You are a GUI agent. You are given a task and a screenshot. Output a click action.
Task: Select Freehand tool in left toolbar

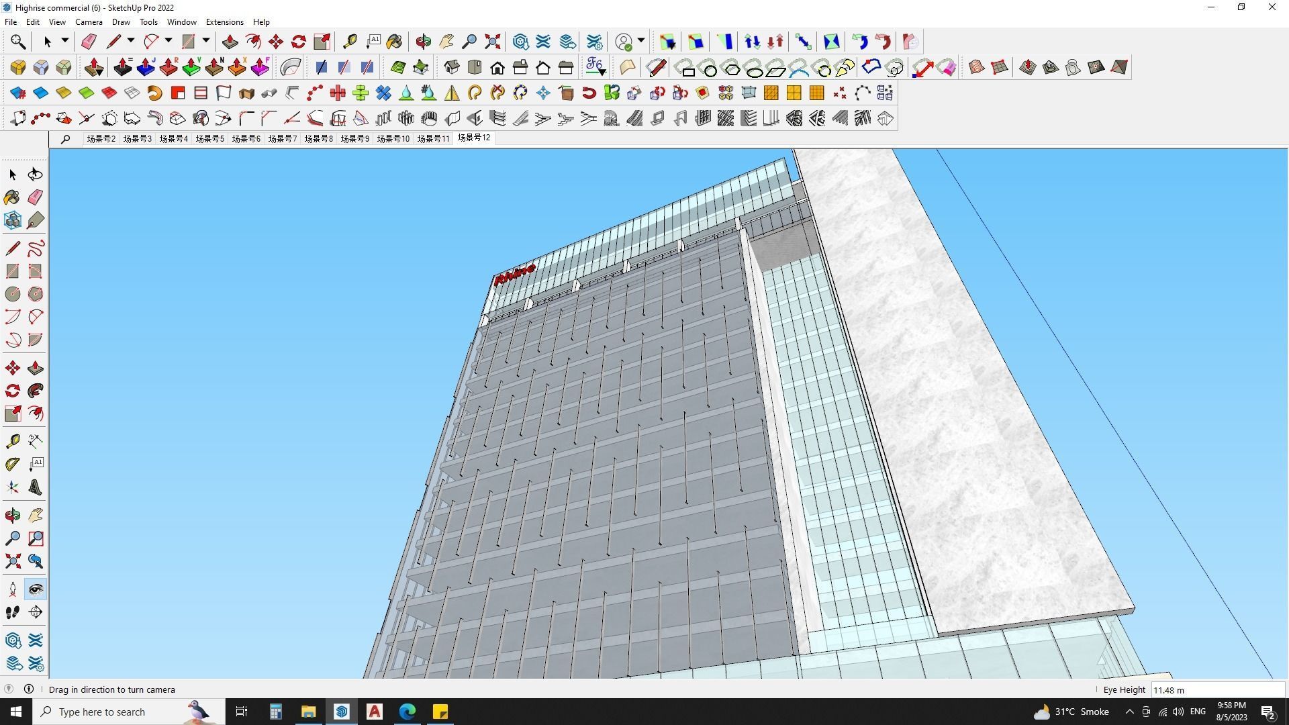[36, 248]
